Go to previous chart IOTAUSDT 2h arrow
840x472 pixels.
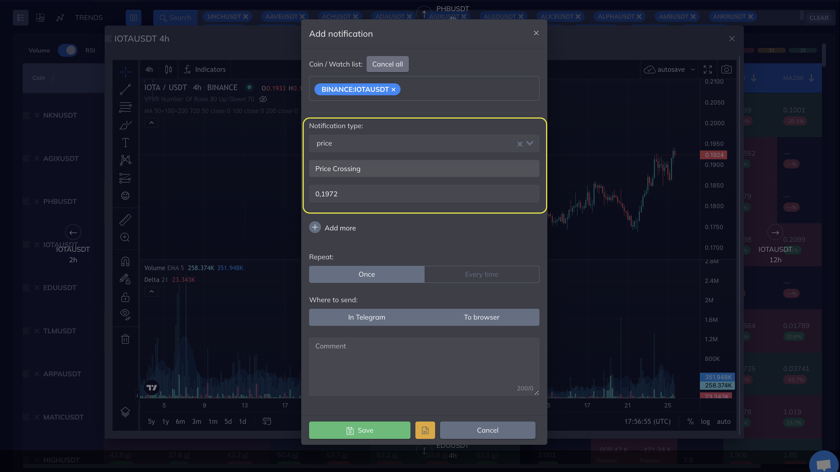tap(73, 232)
